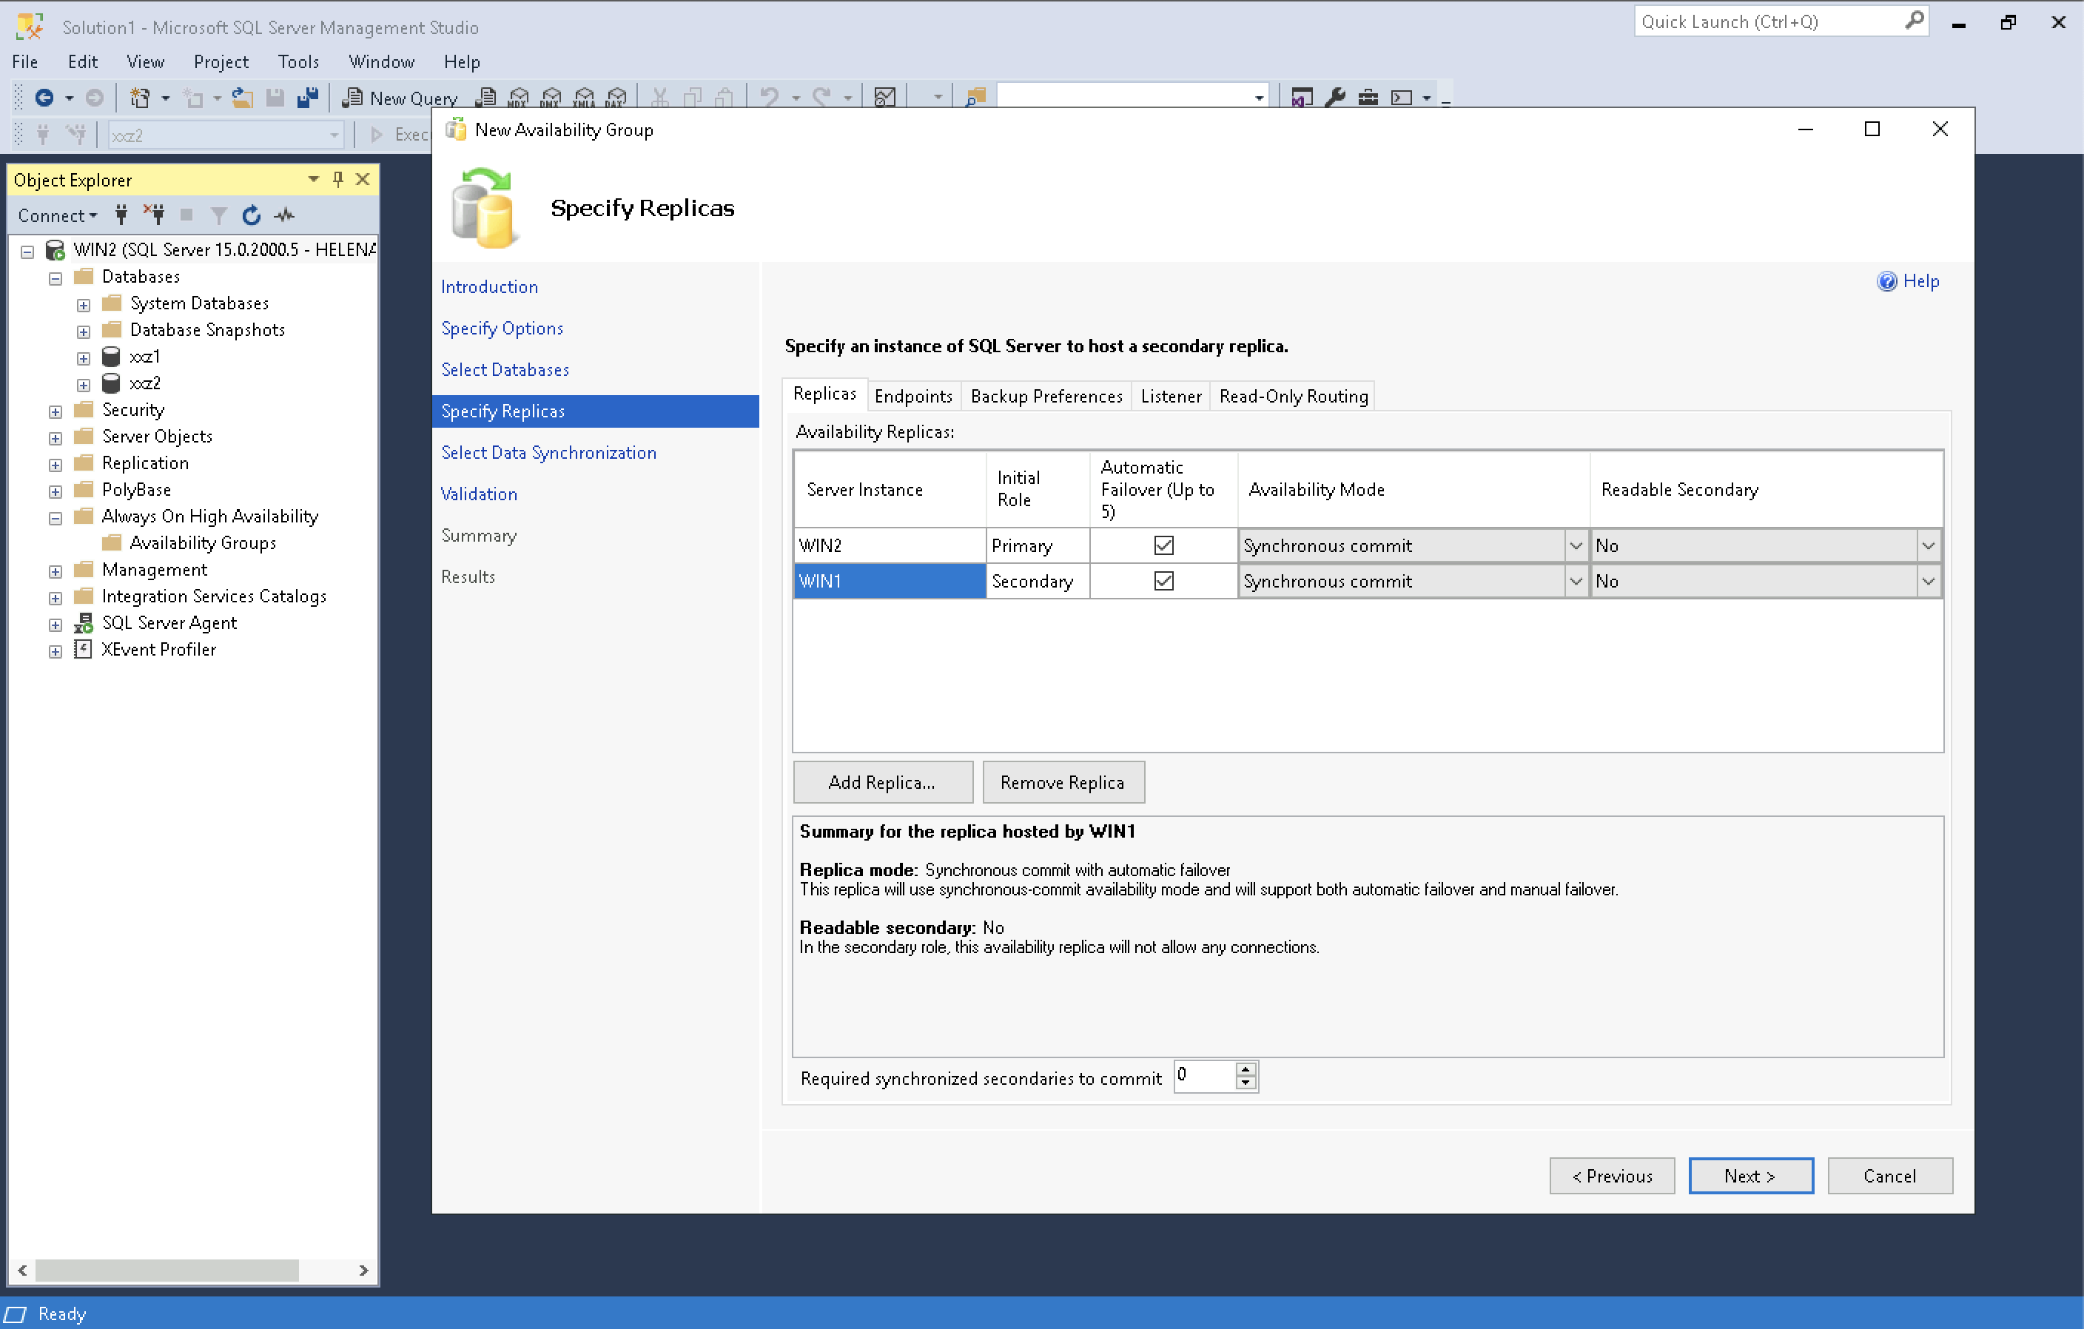
Task: Click the wrench Properties icon in toolbar
Action: tap(1335, 98)
